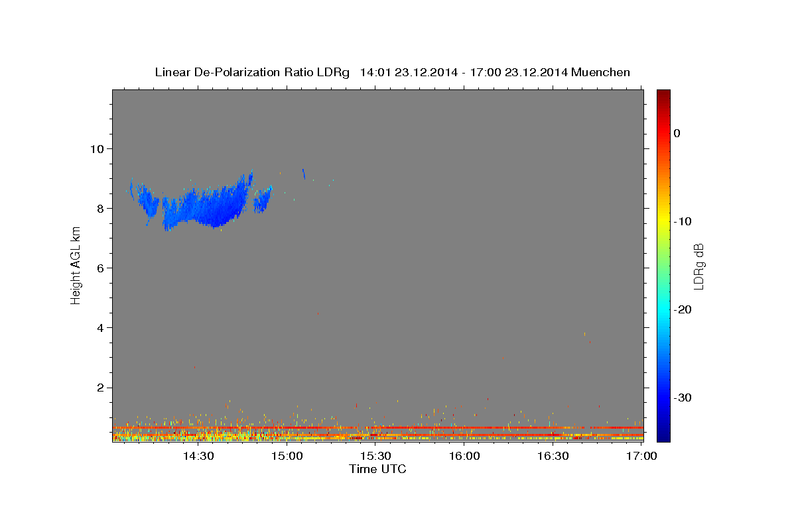Viewport: 796px width, 530px height.
Task: Click the 16:00 time tick label
Action: click(x=464, y=456)
